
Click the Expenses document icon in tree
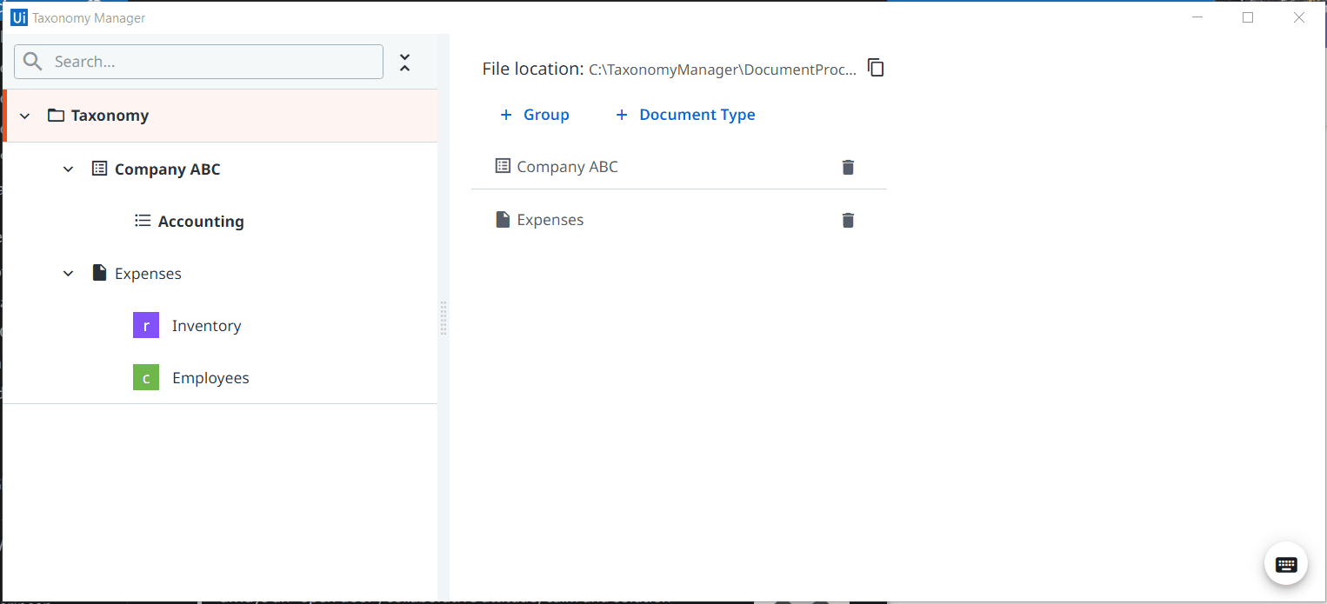[99, 273]
